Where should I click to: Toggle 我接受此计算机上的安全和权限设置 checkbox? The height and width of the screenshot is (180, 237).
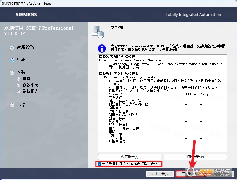click(99, 164)
